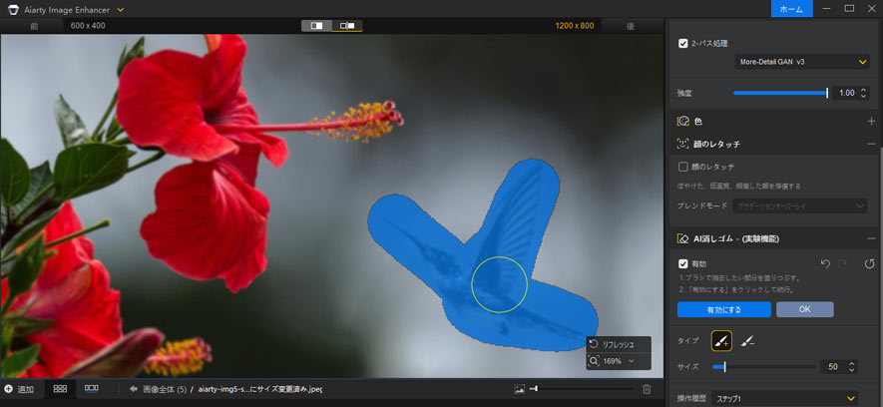Click the Aiarty app logo
The width and height of the screenshot is (883, 407).
pyautogui.click(x=14, y=10)
